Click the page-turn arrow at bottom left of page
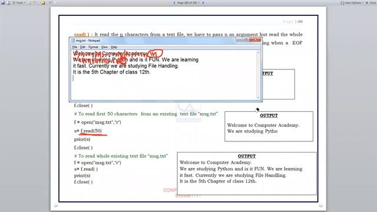377x212 pixels. (56, 206)
